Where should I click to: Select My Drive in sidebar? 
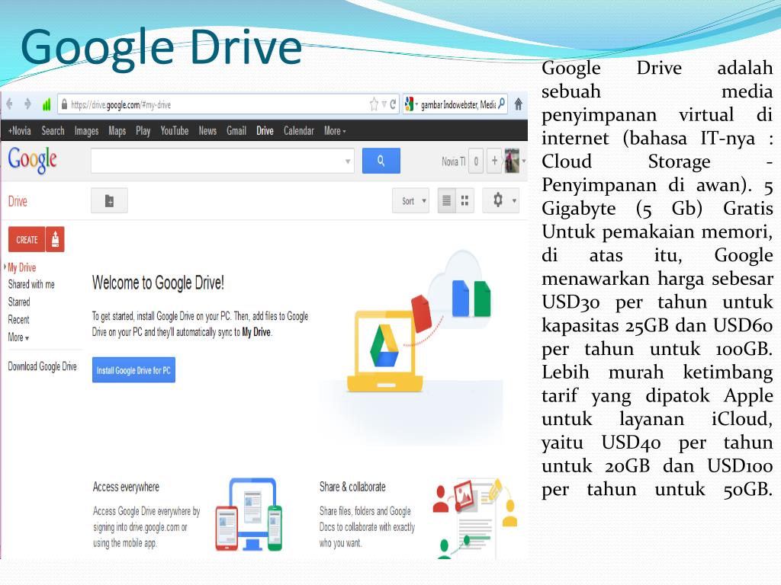tap(22, 267)
